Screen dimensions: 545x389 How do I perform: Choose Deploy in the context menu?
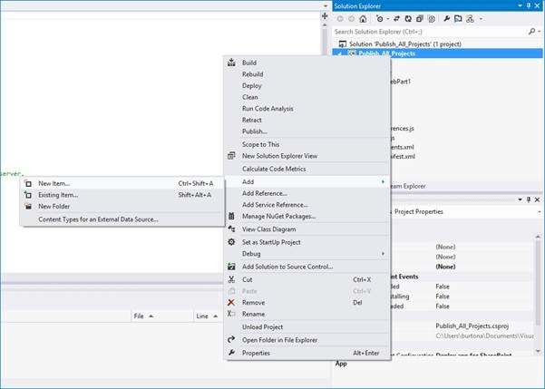(x=307, y=85)
